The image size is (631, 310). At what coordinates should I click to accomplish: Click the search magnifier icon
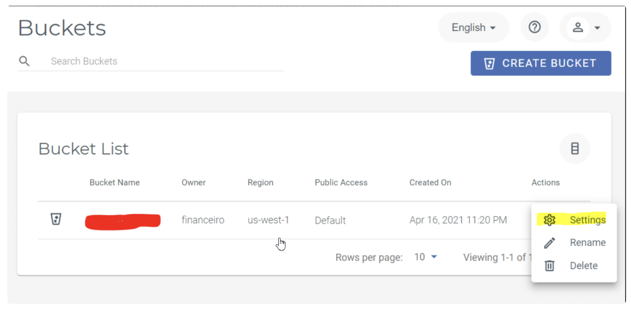click(24, 61)
